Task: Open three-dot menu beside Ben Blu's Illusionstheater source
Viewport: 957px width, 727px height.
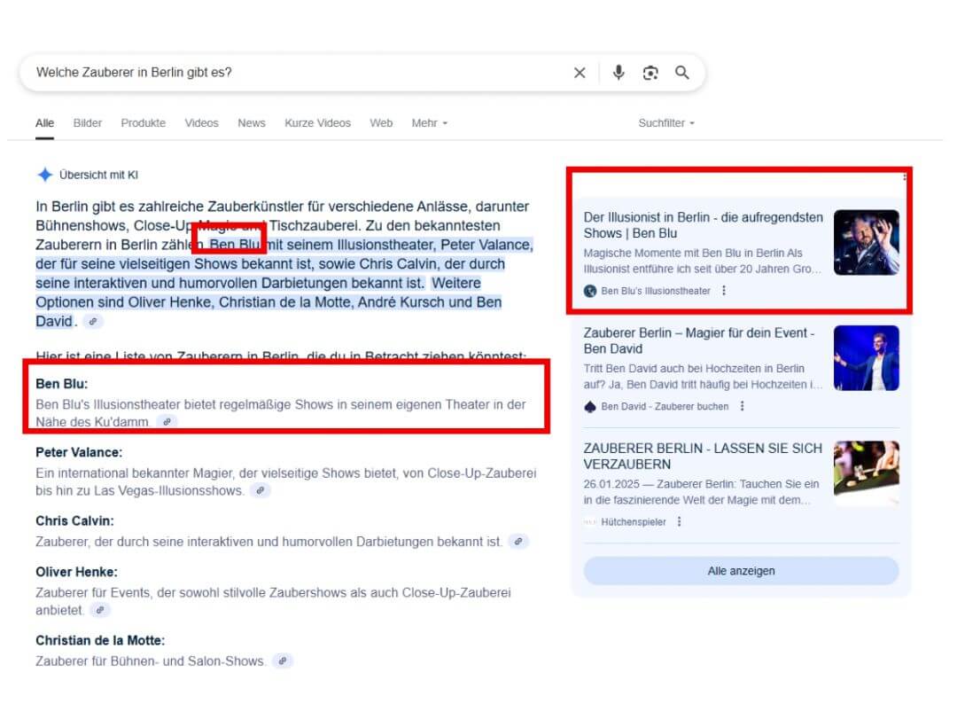Action: pos(724,291)
